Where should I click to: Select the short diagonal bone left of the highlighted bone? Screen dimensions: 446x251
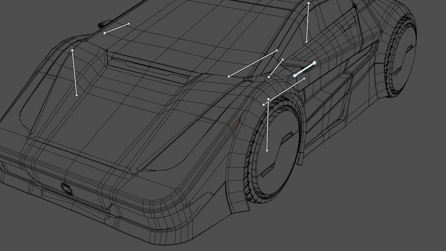[276, 68]
